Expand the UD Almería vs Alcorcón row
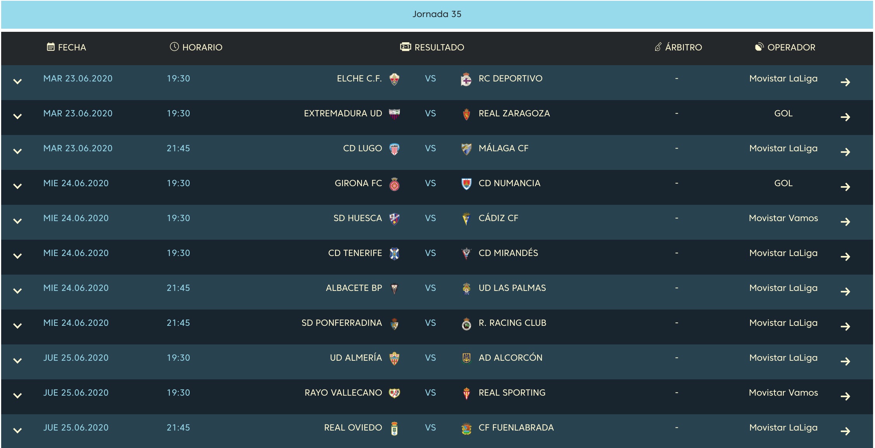 pyautogui.click(x=17, y=361)
